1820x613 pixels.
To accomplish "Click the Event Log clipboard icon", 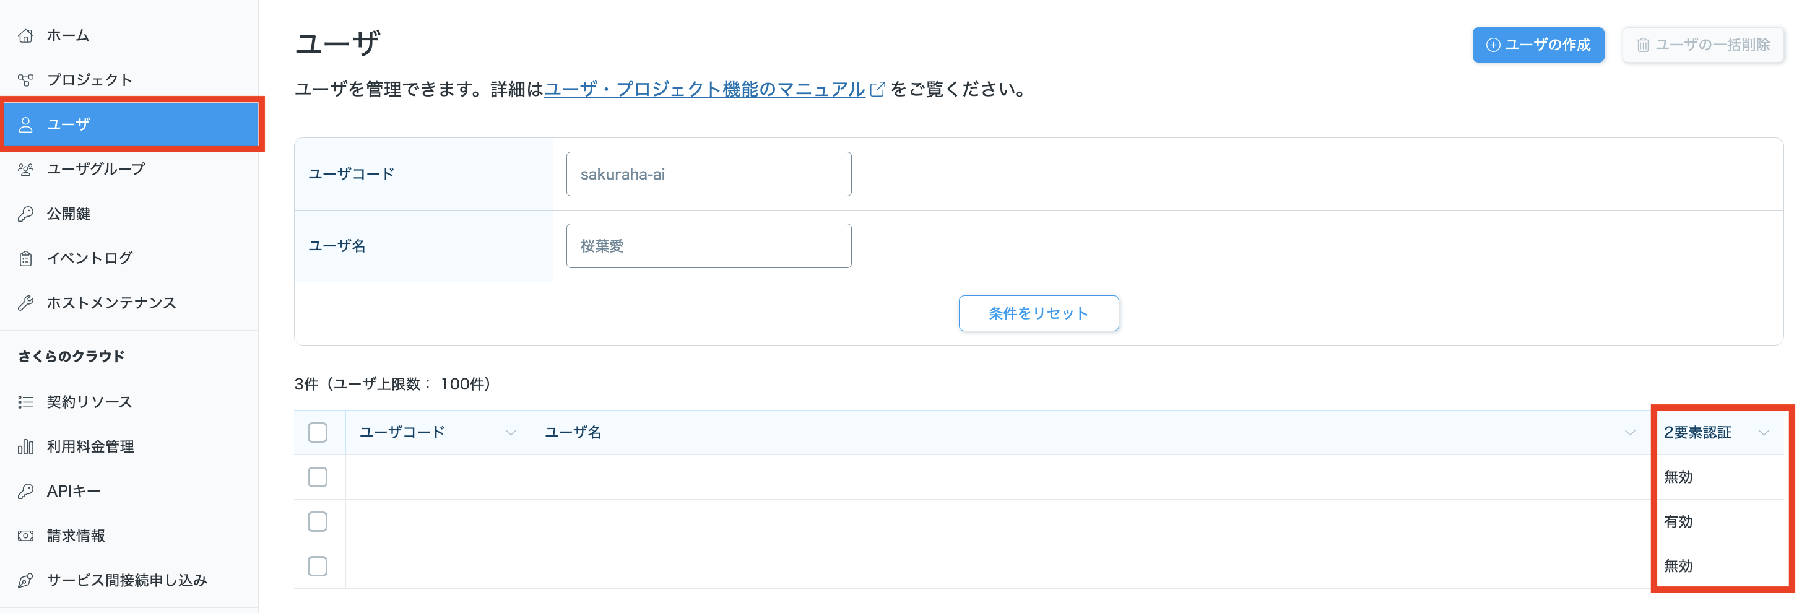I will pos(26,258).
